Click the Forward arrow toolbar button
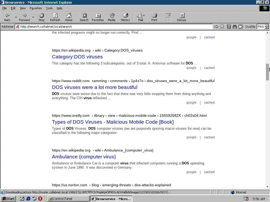The height and width of the screenshot is (202, 270). pos(24,17)
